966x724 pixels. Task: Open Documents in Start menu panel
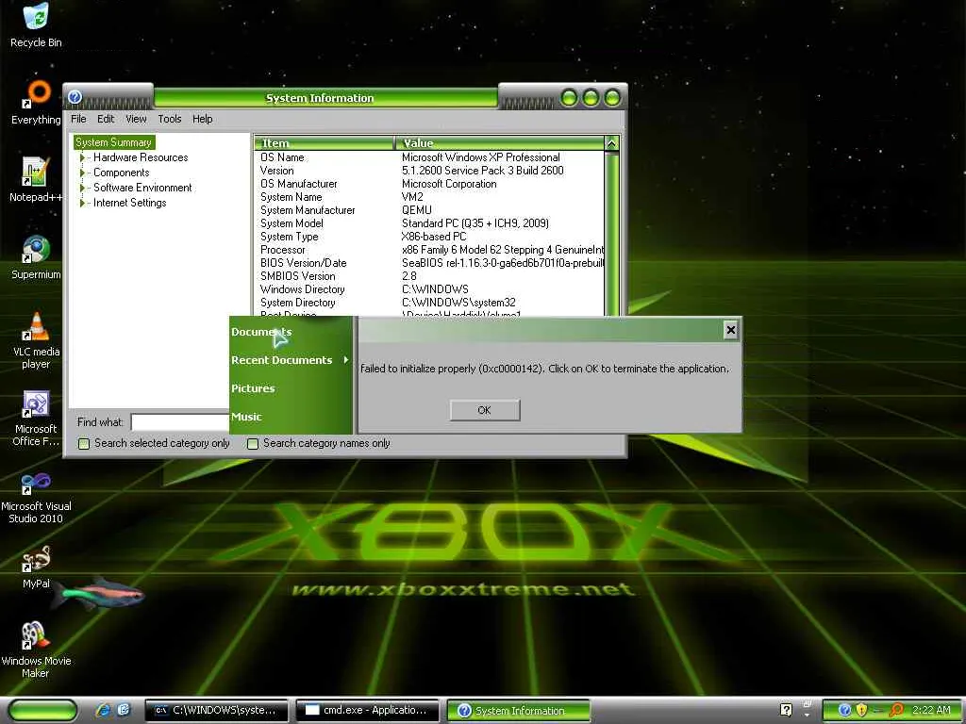(x=261, y=332)
